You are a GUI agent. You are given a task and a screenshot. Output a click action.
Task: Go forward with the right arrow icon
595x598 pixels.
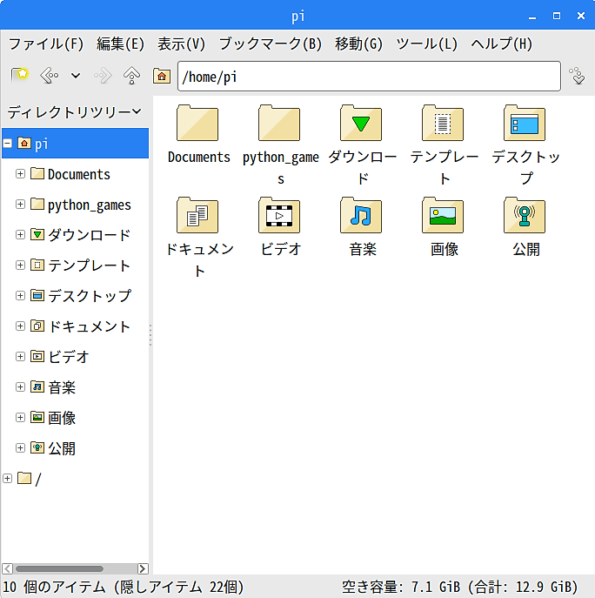click(103, 76)
